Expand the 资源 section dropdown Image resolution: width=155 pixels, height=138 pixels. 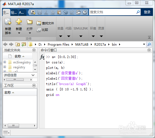pyautogui.click(x=101, y=36)
